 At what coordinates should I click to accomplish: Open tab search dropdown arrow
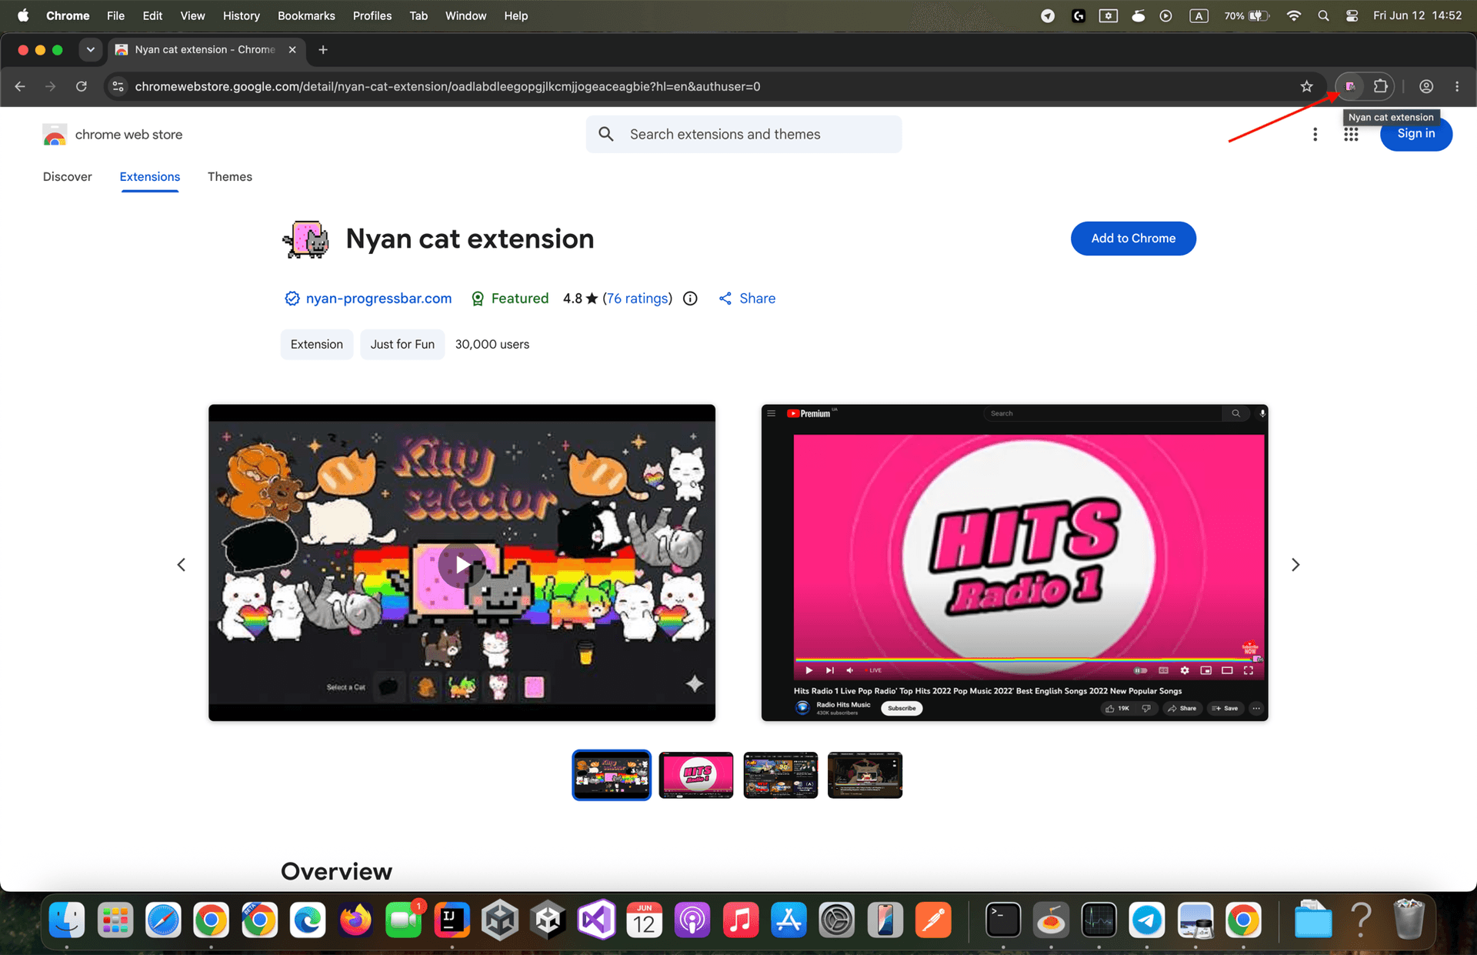(91, 49)
